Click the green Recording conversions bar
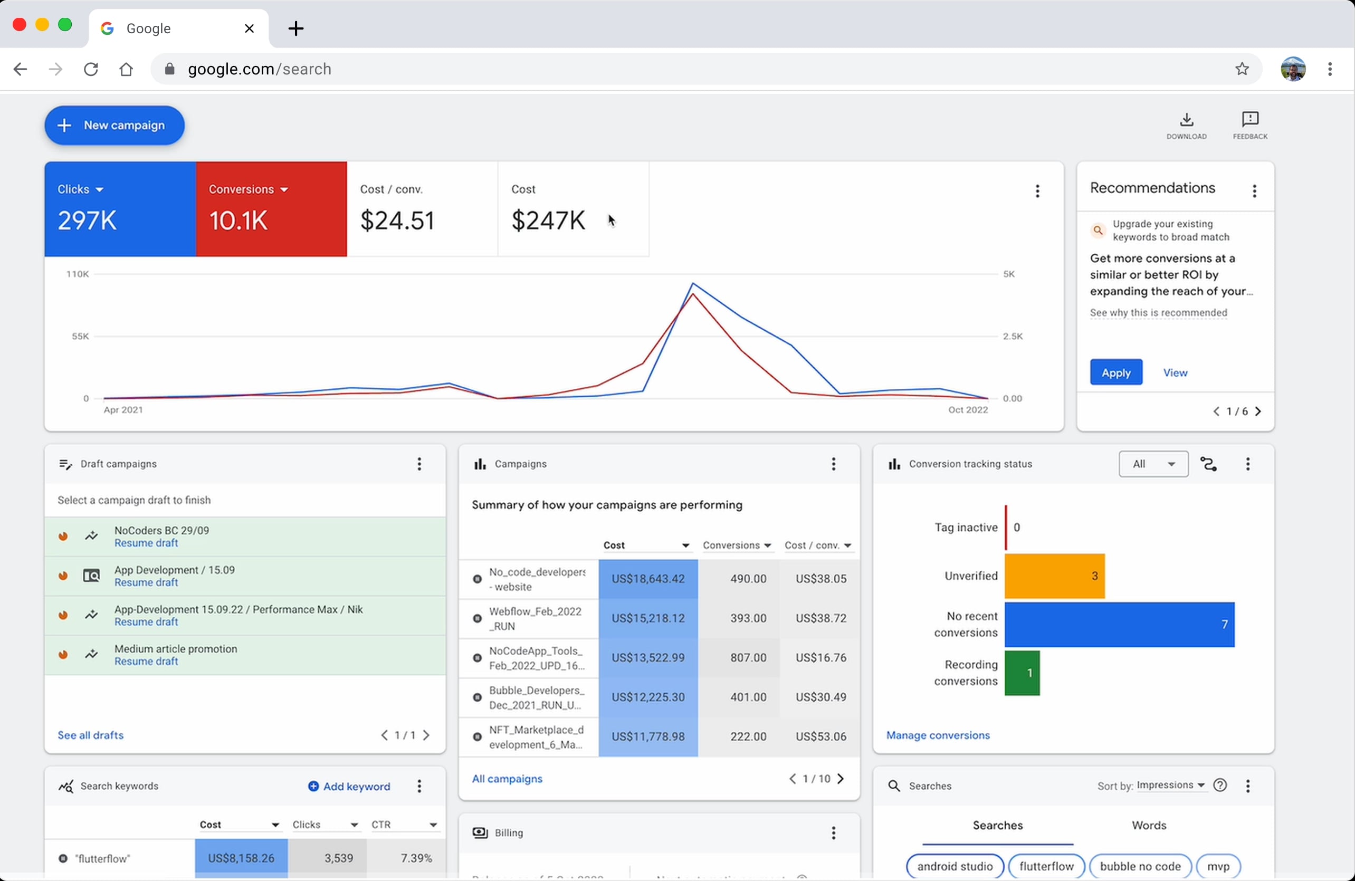 pyautogui.click(x=1022, y=673)
